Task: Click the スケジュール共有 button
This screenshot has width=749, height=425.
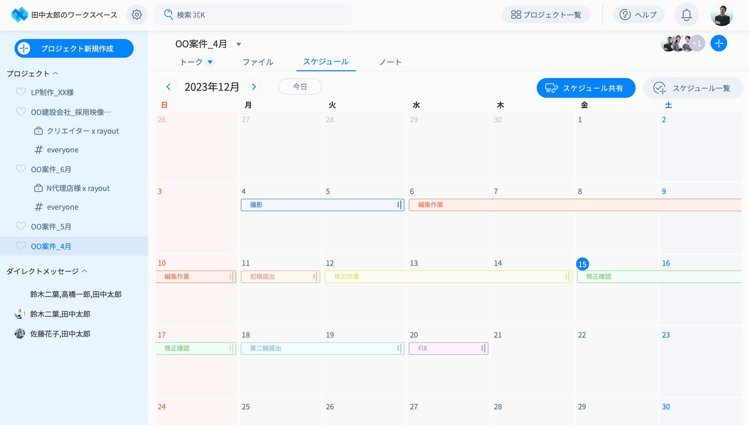Action: [x=586, y=88]
